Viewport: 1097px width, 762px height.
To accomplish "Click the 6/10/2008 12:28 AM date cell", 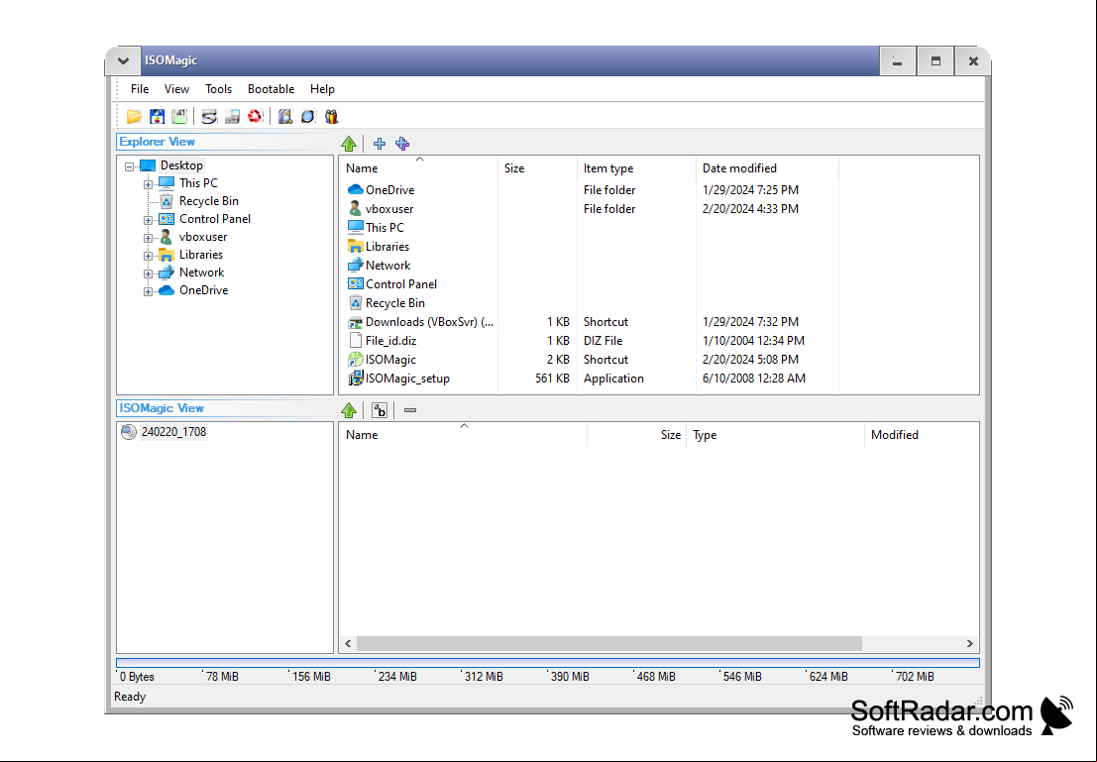I will pyautogui.click(x=753, y=379).
